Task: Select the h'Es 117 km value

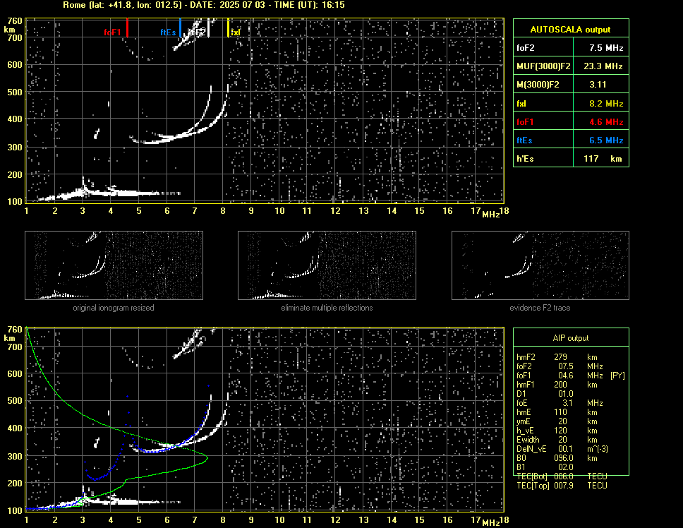Action: point(601,158)
